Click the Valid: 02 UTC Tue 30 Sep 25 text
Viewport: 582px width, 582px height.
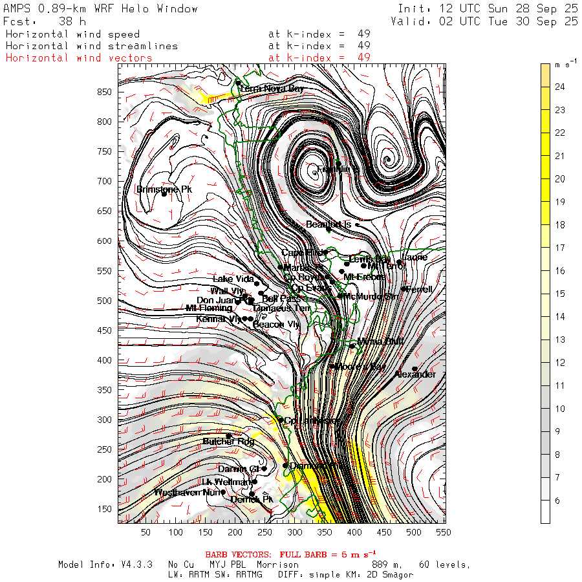coord(484,21)
